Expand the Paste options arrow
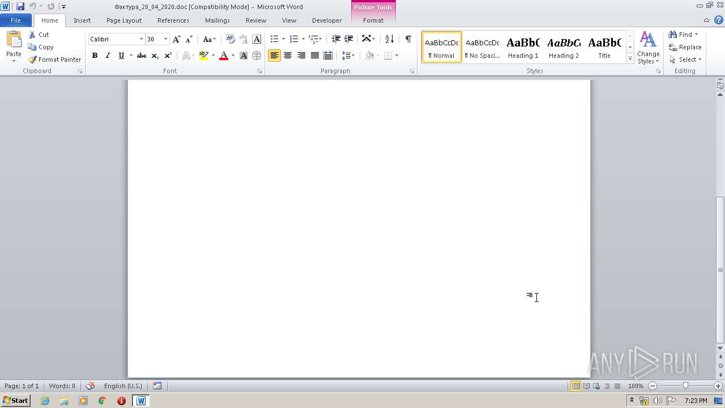 (14, 61)
